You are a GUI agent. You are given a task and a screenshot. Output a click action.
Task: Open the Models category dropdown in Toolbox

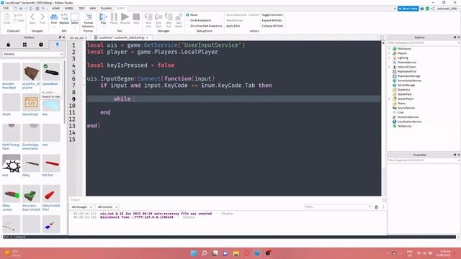click(x=32, y=54)
